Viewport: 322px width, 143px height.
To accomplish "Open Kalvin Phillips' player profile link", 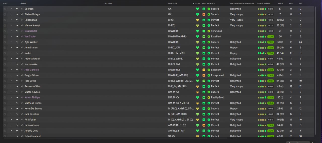I will click(32, 97).
